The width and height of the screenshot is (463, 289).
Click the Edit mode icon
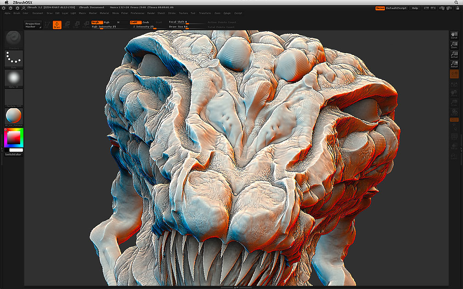47,25
